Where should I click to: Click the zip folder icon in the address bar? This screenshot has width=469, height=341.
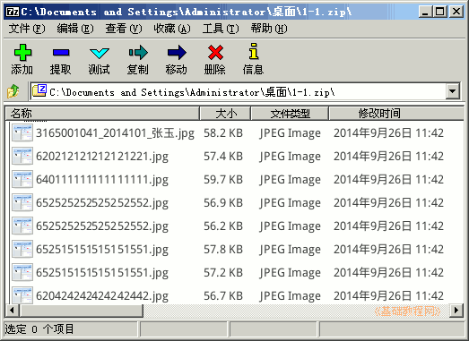click(x=39, y=90)
